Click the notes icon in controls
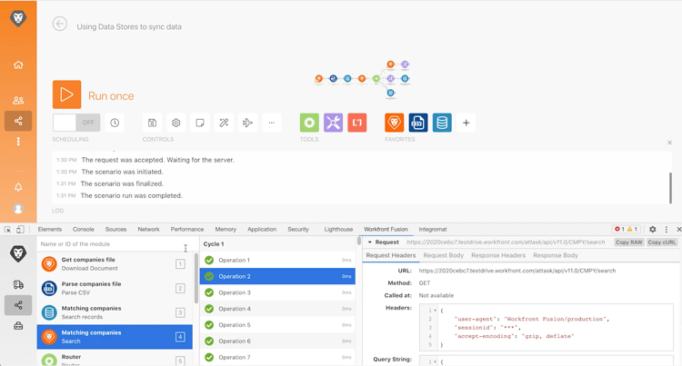Viewport: 682px width, 366px height. click(x=200, y=123)
